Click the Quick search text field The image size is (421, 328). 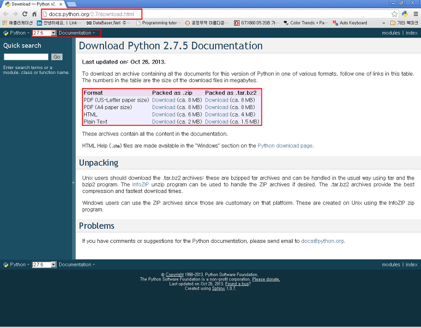[26, 57]
